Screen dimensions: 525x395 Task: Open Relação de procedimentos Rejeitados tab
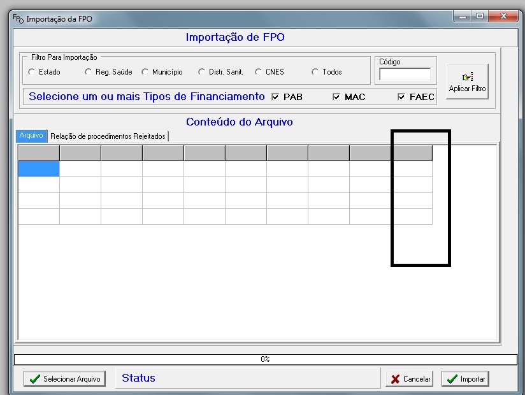[108, 136]
